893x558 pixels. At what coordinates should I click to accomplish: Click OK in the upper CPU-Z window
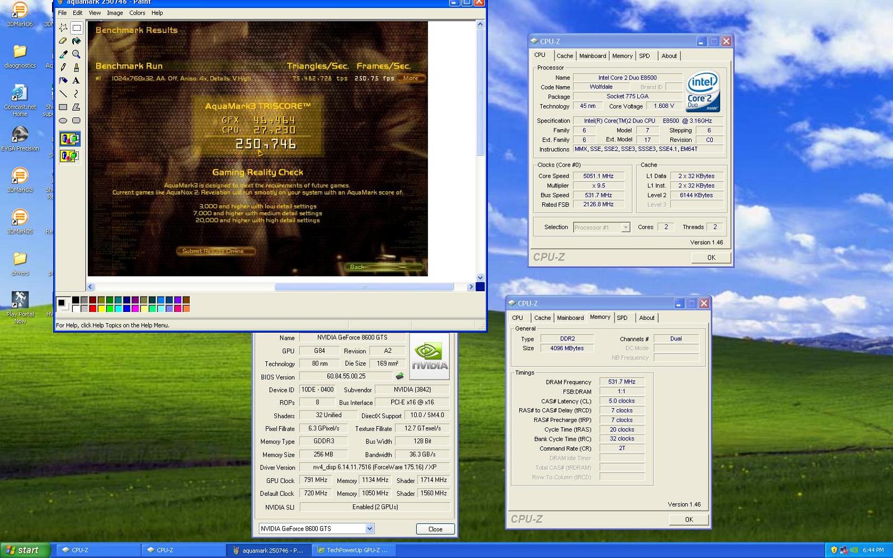711,258
